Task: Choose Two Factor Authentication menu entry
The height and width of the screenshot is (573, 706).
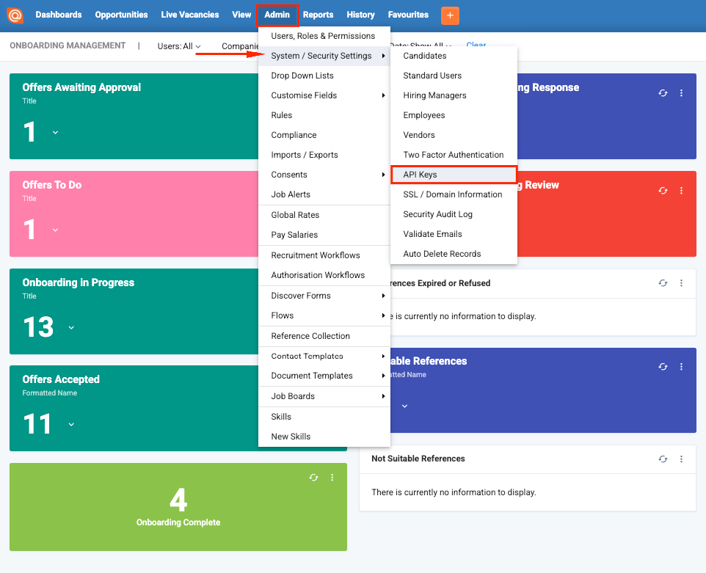Action: click(454, 155)
